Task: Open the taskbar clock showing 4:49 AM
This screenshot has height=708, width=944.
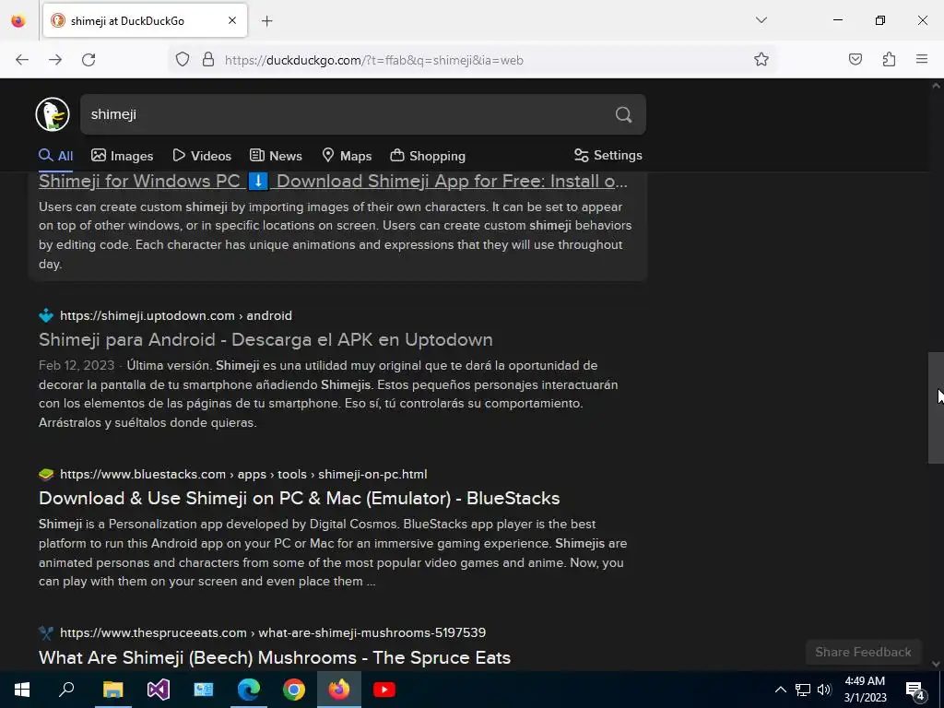Action: [865, 690]
